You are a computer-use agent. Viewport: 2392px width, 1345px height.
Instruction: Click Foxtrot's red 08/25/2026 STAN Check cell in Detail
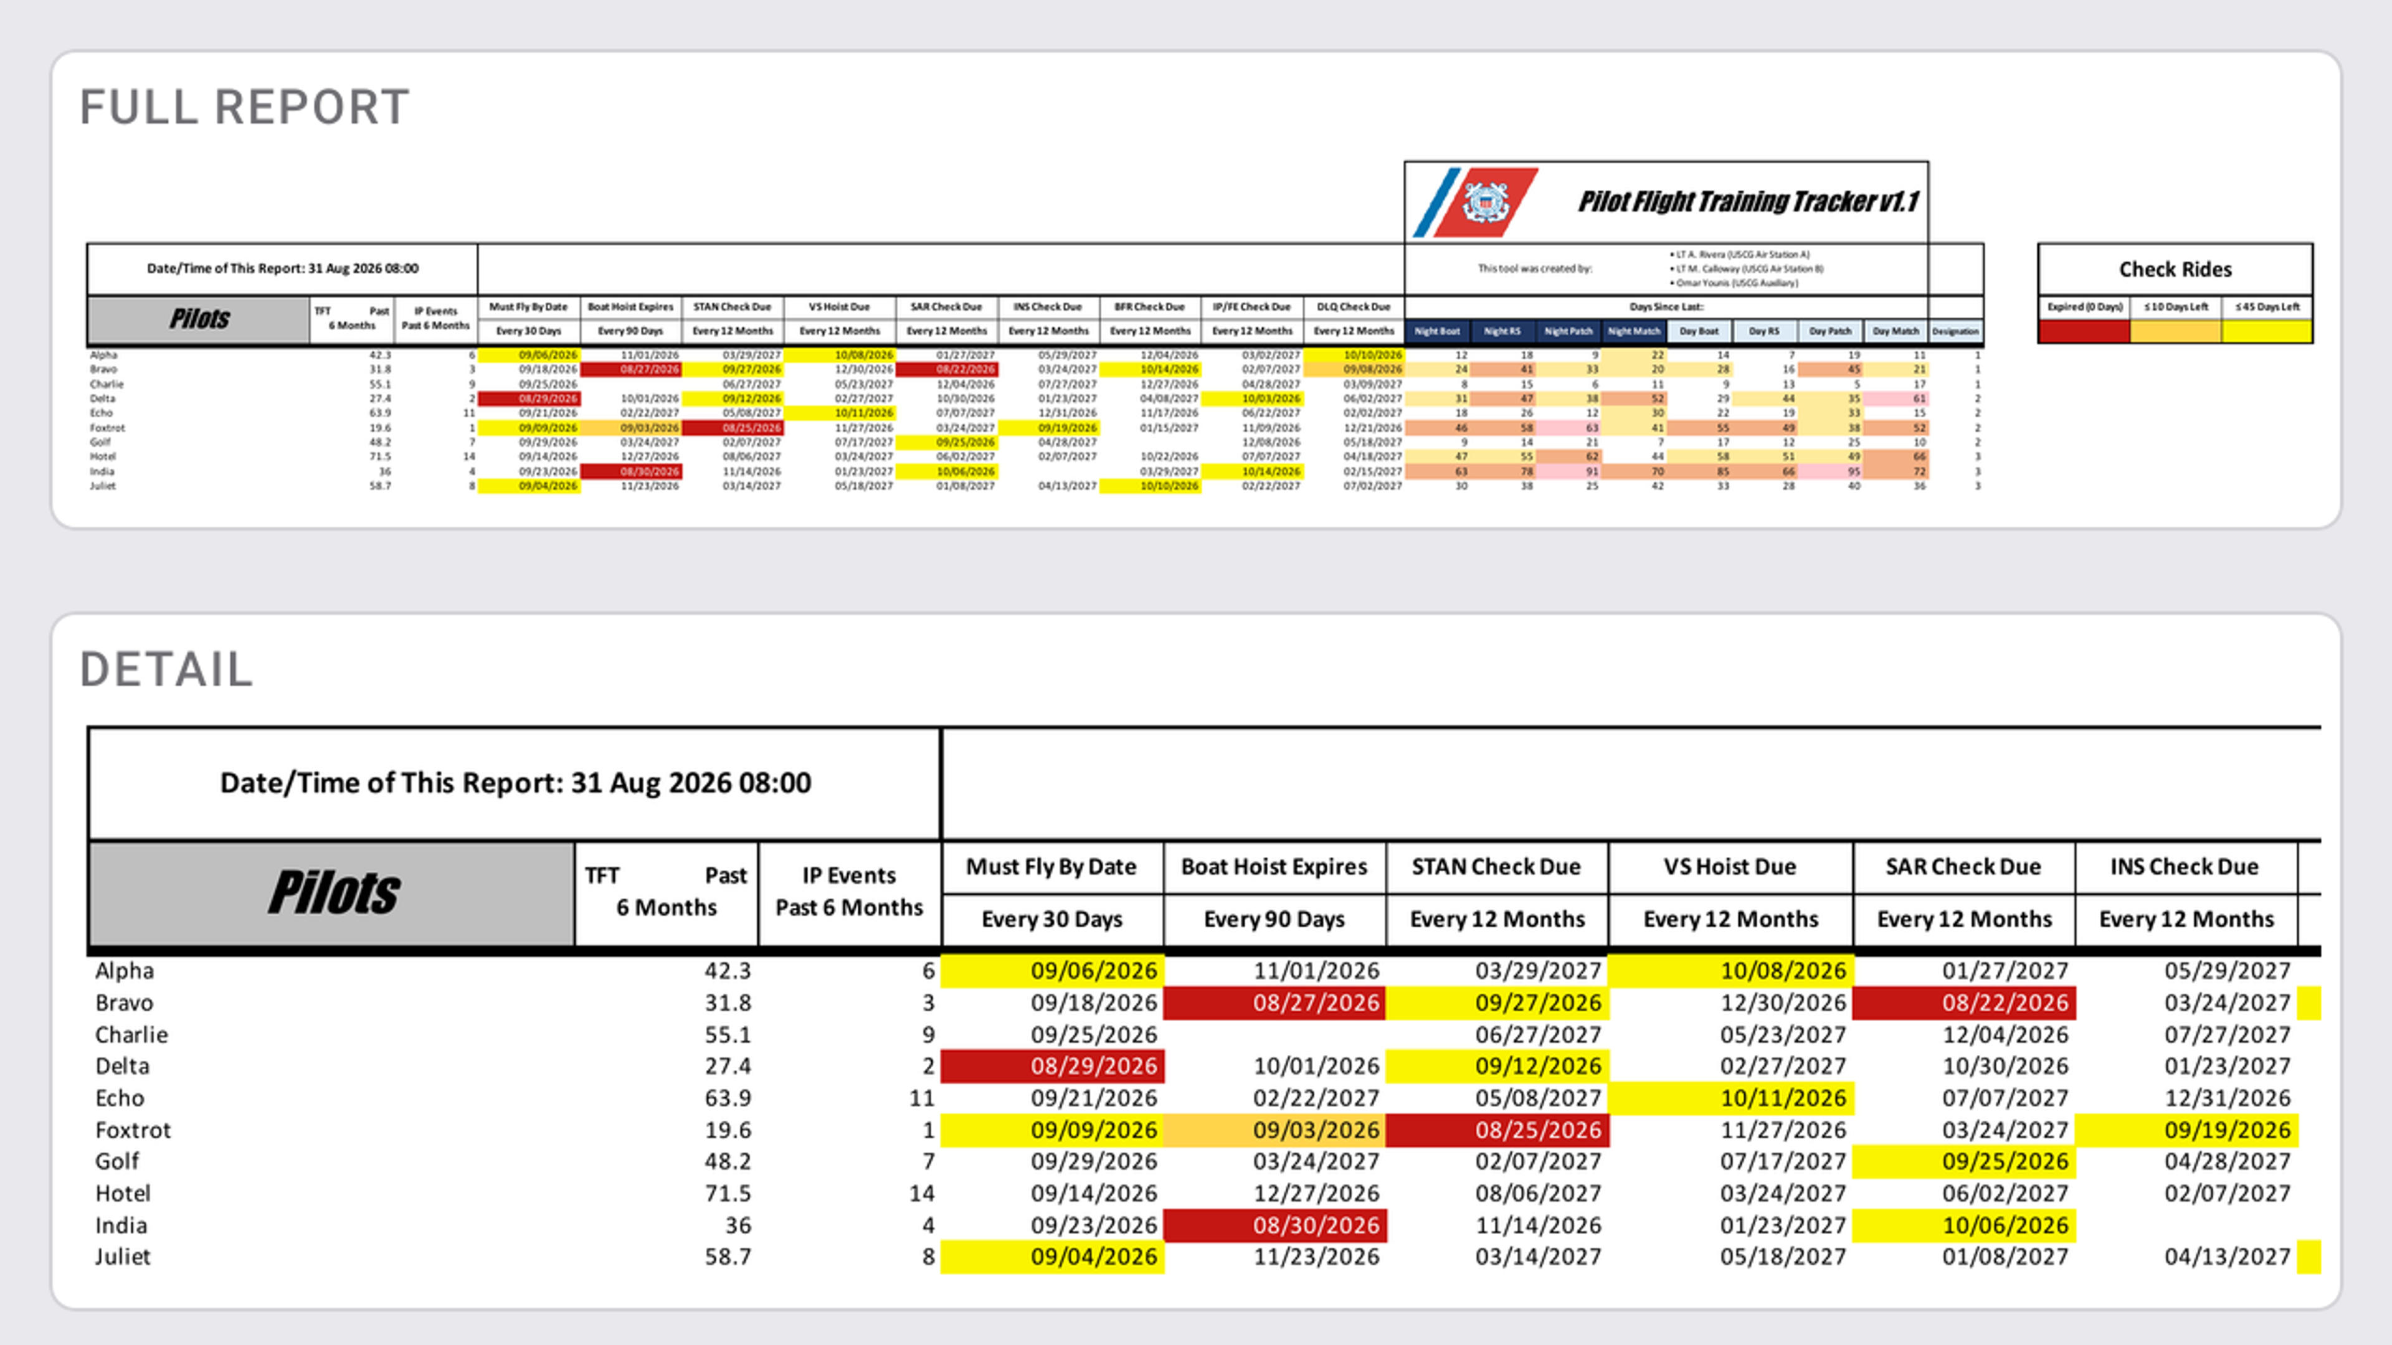point(1497,1130)
